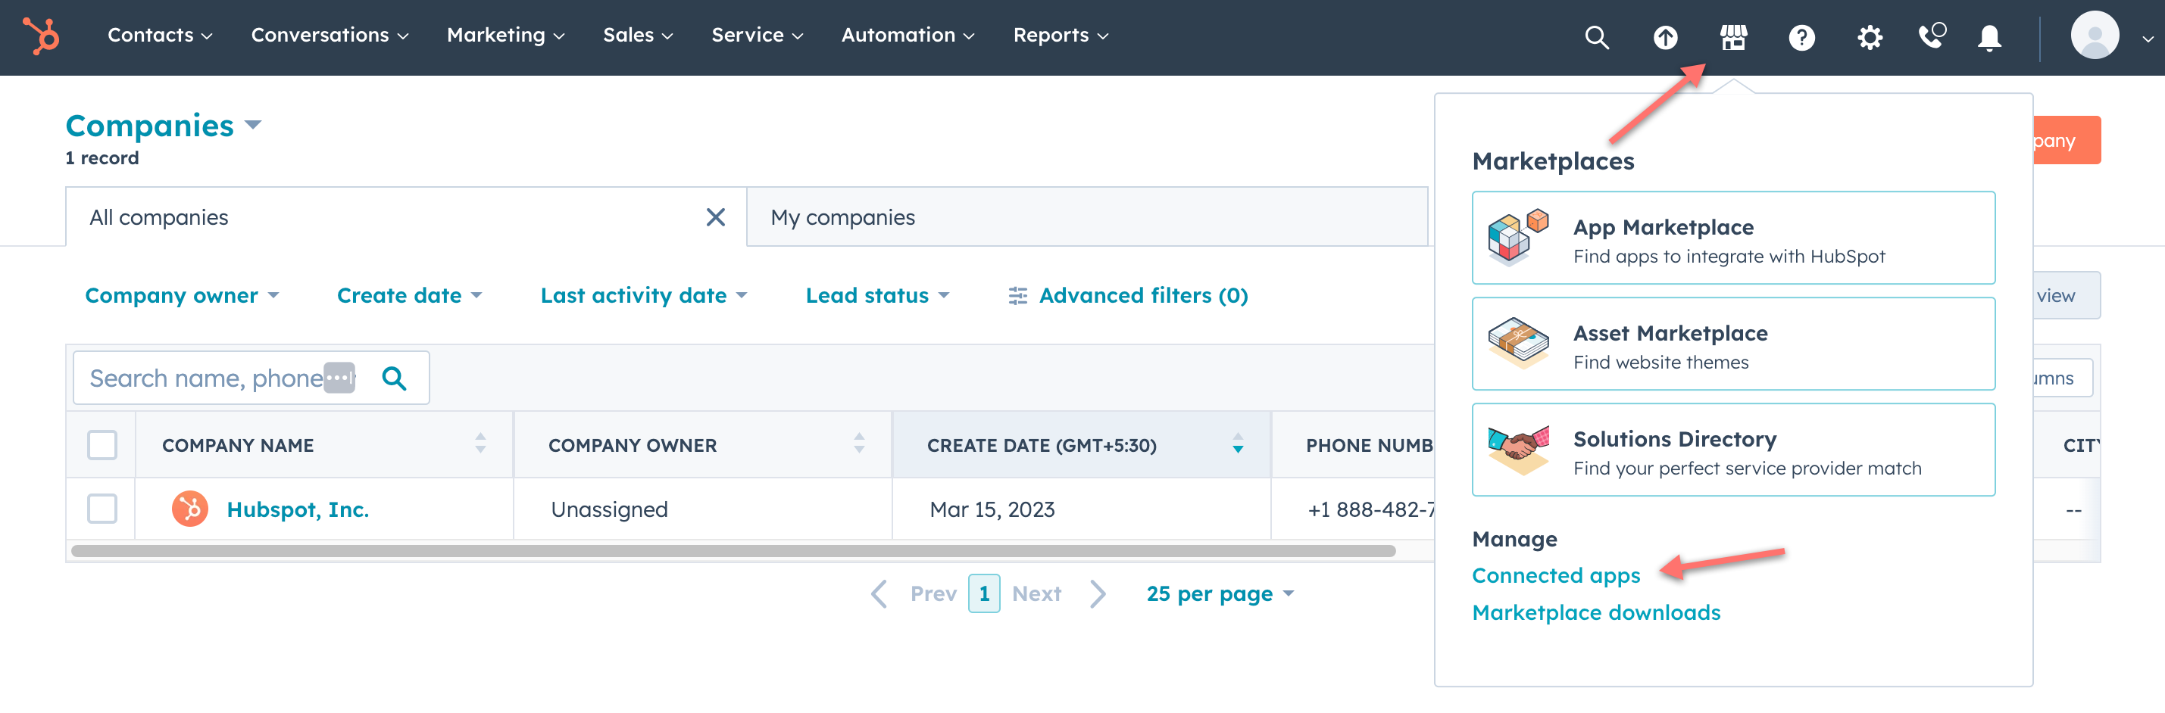Click the upgrade arrow icon
The height and width of the screenshot is (713, 2165).
[x=1665, y=37]
